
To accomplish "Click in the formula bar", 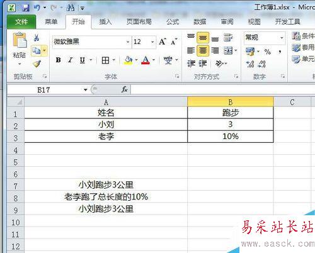I will pos(222,89).
